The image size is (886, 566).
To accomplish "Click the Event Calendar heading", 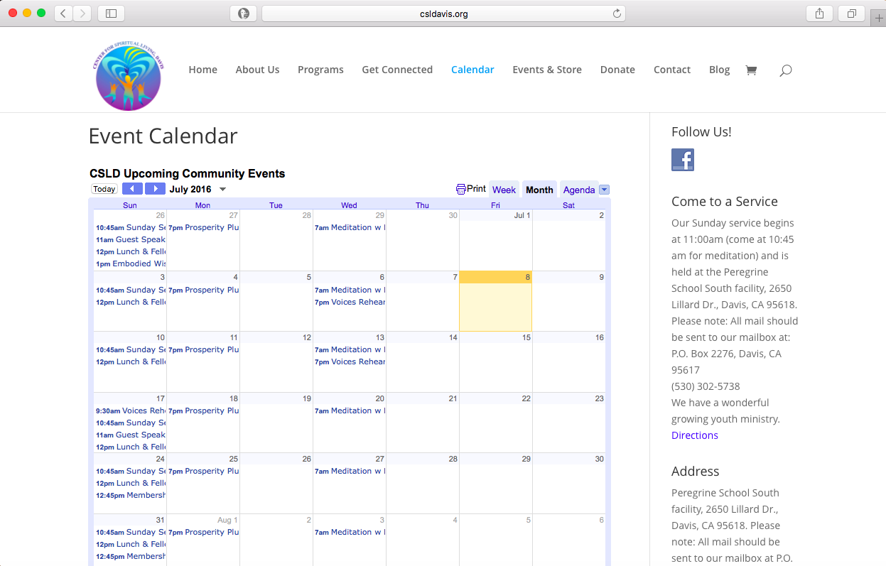I will (x=163, y=136).
